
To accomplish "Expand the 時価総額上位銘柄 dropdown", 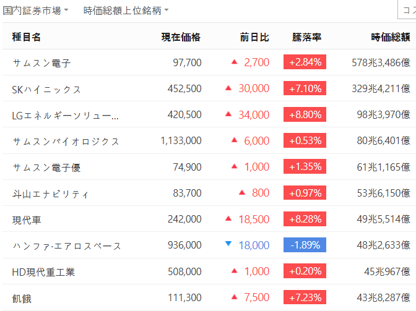I will click(x=126, y=11).
